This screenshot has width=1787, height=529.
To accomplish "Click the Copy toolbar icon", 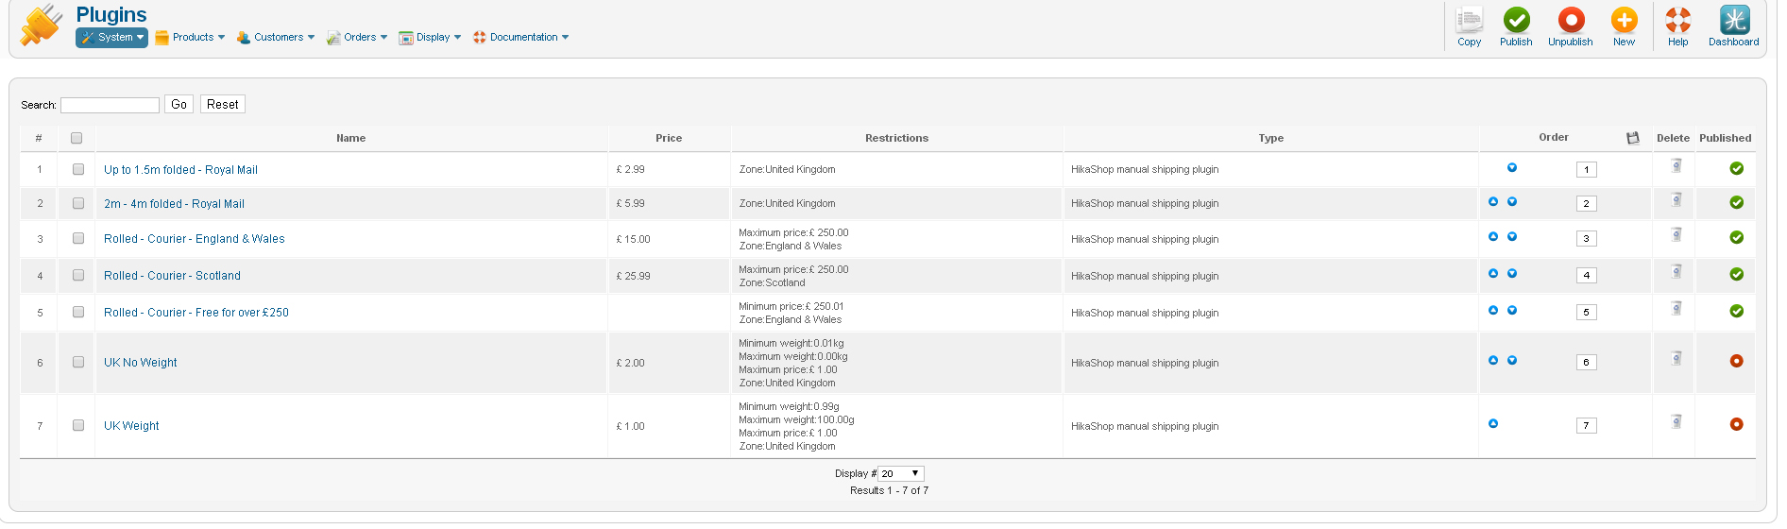I will (x=1469, y=21).
